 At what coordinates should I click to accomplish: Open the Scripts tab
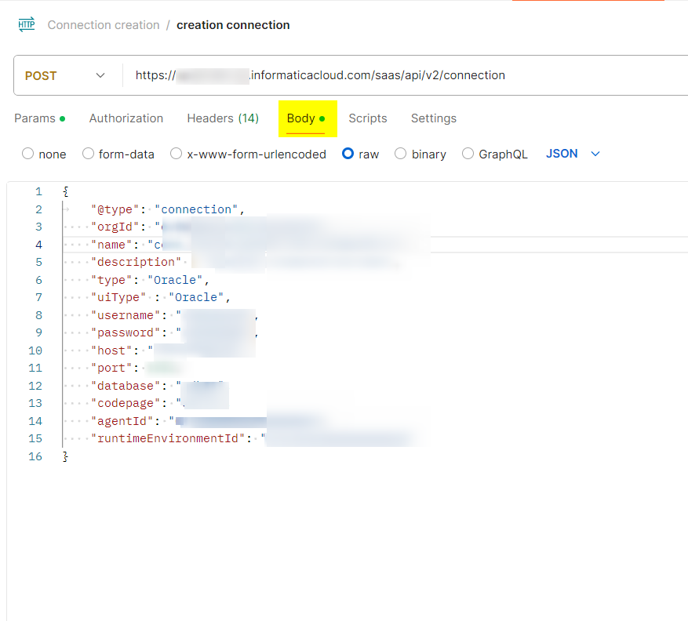pyautogui.click(x=368, y=118)
